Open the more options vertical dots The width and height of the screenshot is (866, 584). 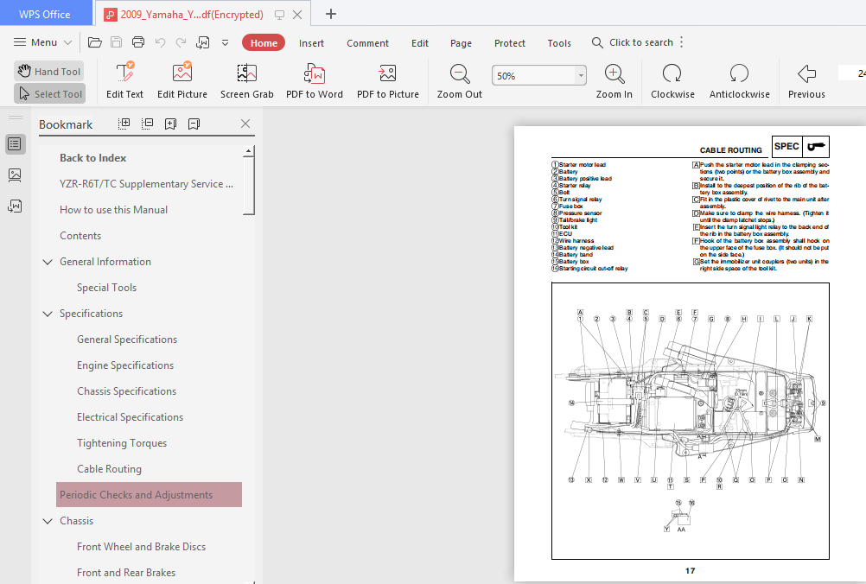point(682,42)
